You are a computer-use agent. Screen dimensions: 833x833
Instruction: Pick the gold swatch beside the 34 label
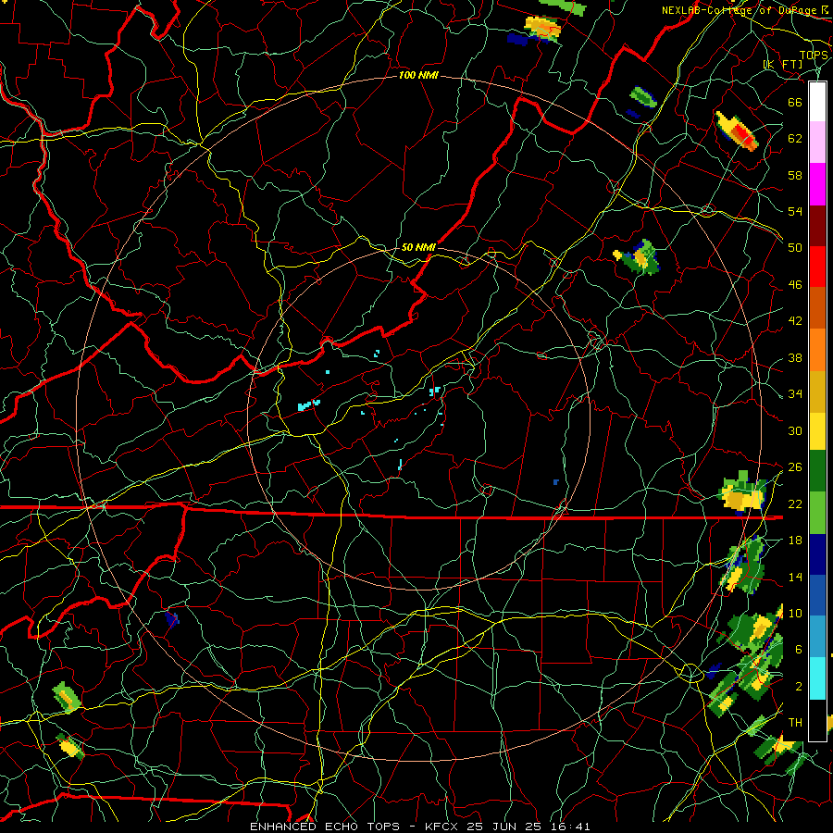click(x=817, y=392)
